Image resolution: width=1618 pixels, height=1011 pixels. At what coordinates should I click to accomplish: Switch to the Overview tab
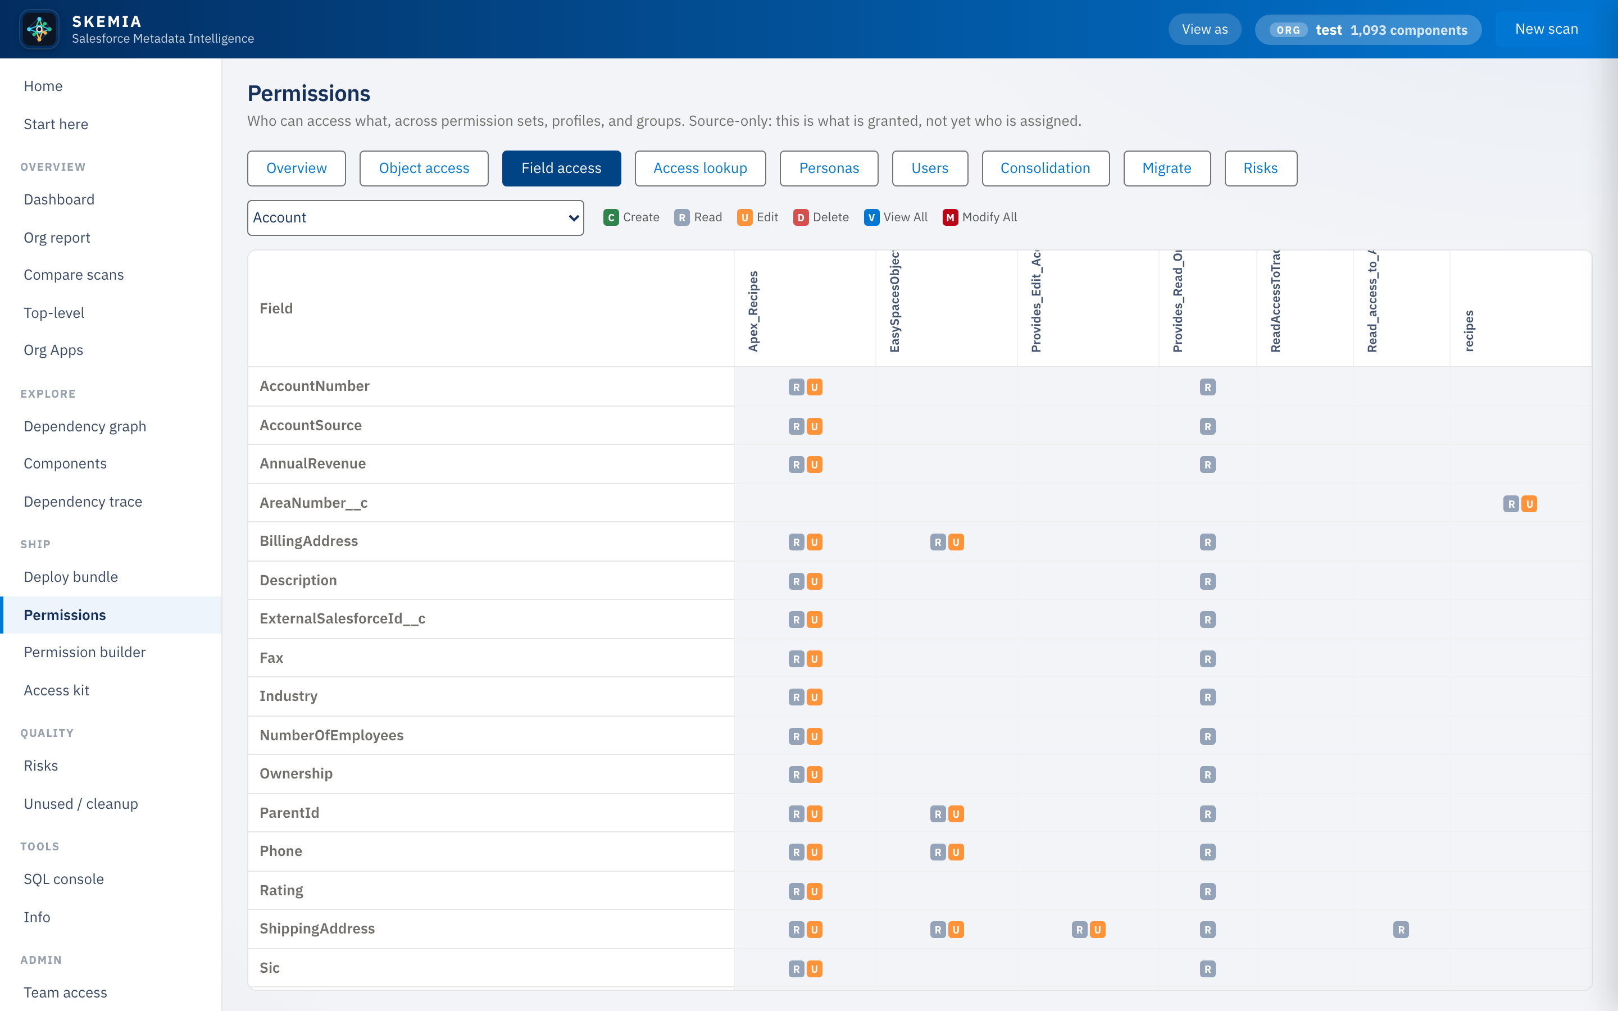click(296, 168)
